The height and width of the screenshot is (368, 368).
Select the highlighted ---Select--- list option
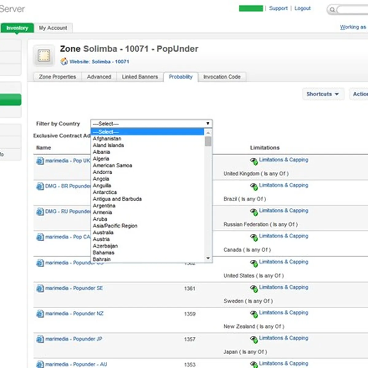pos(148,132)
